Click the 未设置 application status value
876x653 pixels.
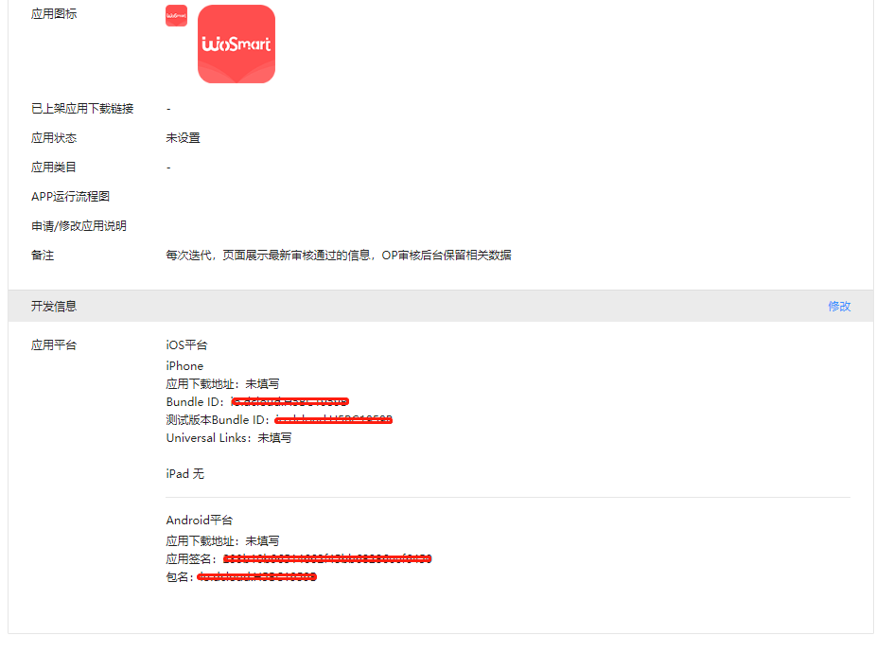179,137
